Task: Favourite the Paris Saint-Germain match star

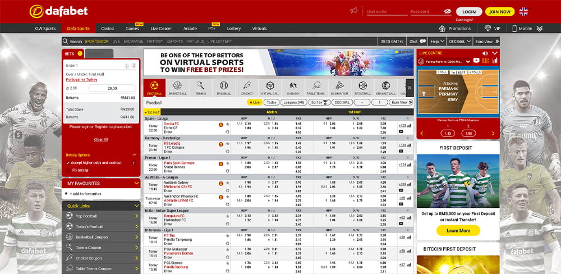Action: coord(227,164)
